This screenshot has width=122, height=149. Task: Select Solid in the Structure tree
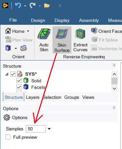(x=36, y=81)
